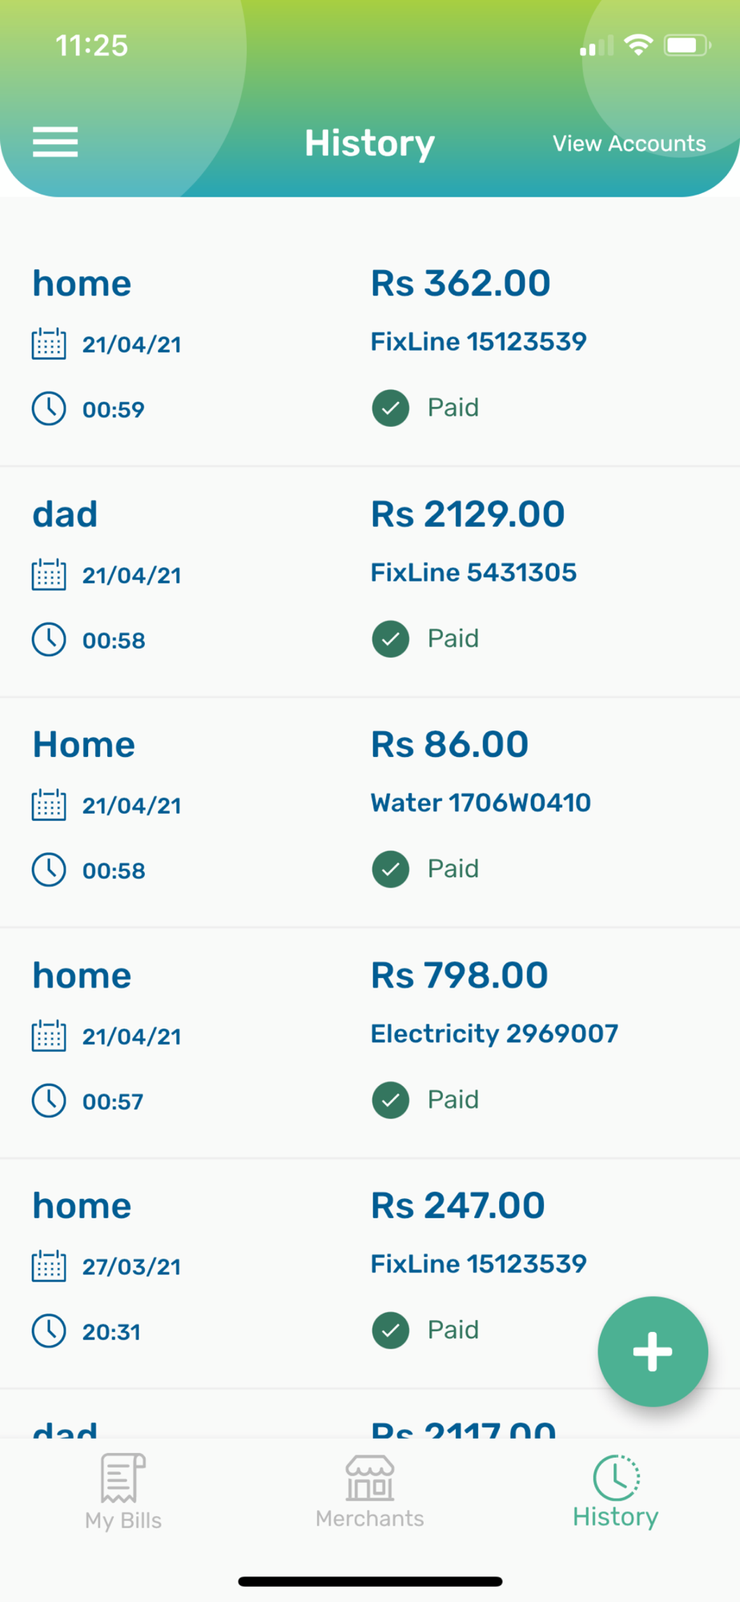The width and height of the screenshot is (740, 1602).
Task: Switch to the My Bills tab
Action: pos(123,1493)
